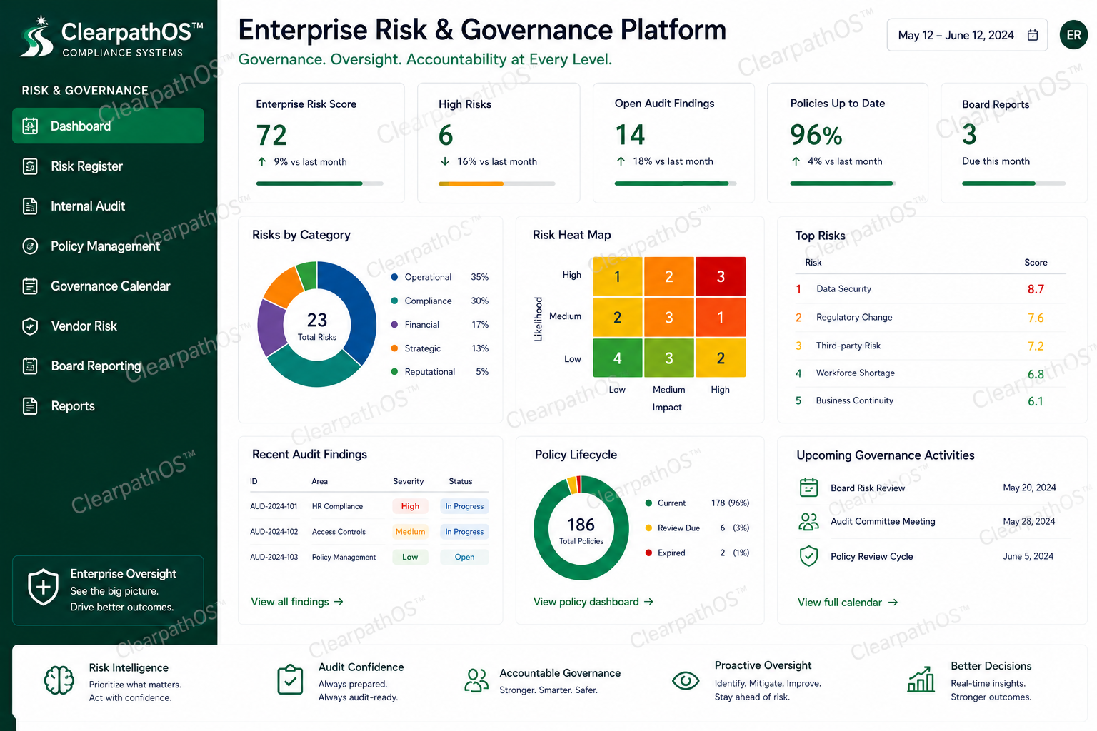1097x731 pixels.
Task: Click the Proactive Oversight eye icon
Action: (686, 681)
